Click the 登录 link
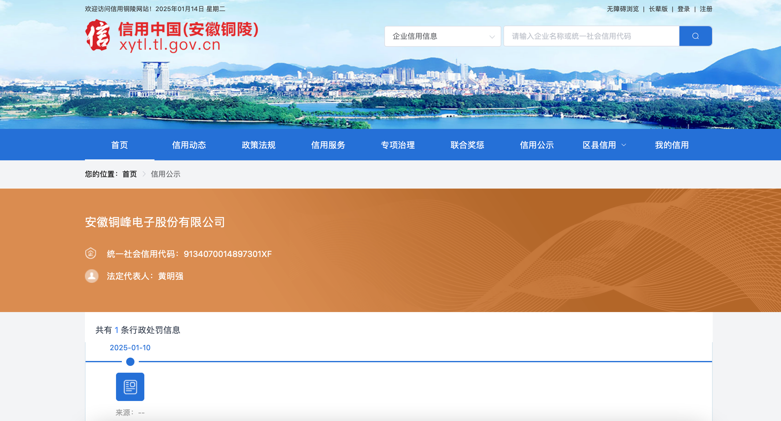781x421 pixels. (683, 9)
